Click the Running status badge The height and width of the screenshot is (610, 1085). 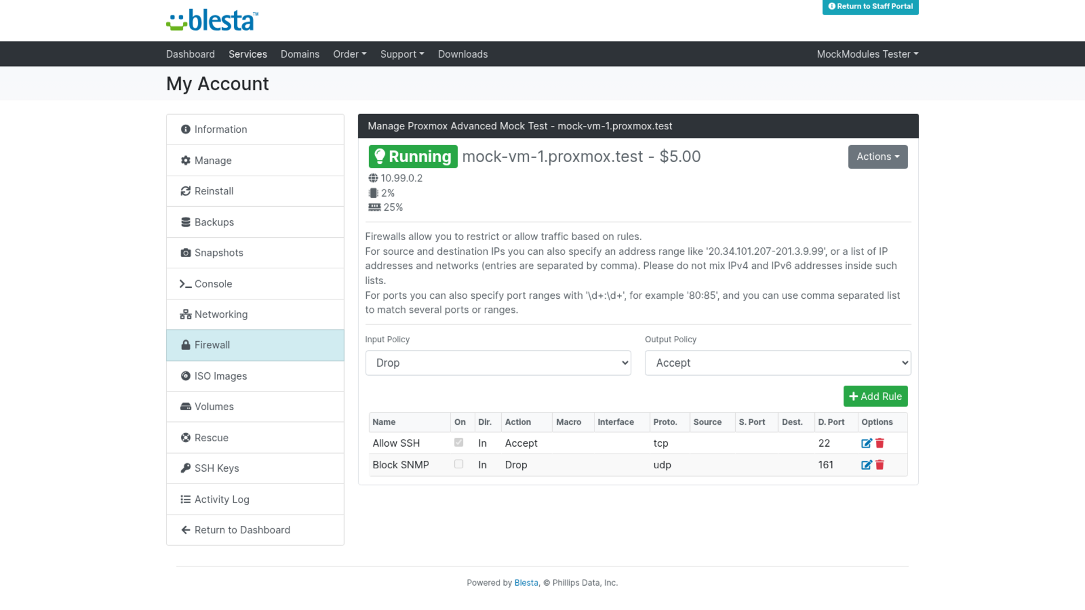coord(413,156)
